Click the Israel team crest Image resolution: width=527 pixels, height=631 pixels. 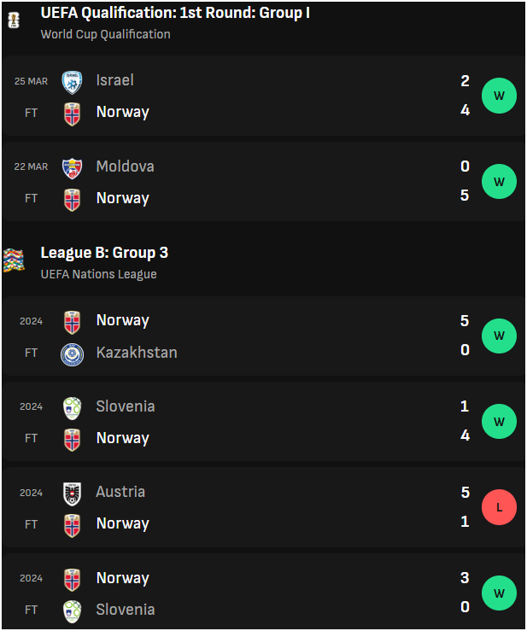click(x=72, y=83)
